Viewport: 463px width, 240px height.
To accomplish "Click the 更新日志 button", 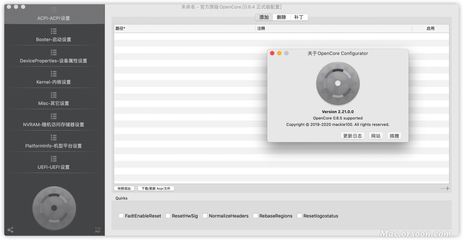I will click(x=352, y=136).
